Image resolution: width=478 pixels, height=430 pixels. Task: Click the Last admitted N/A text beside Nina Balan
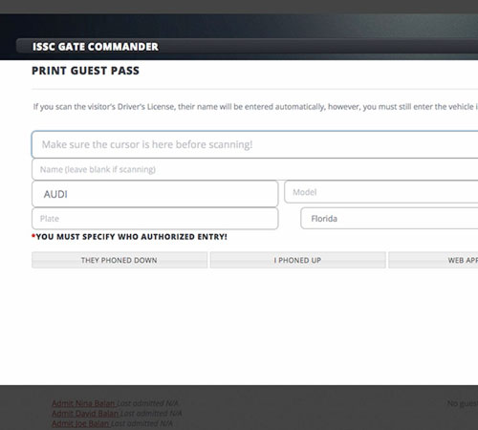tap(148, 403)
